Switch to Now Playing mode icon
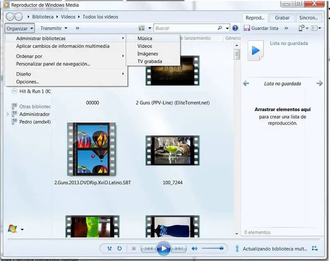Screen dimensions: 330x261 pos(314,248)
